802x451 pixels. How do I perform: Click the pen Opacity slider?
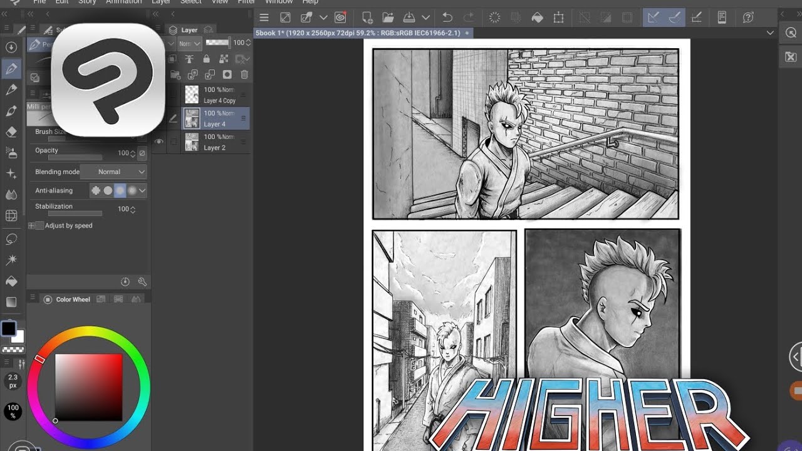pyautogui.click(x=75, y=158)
